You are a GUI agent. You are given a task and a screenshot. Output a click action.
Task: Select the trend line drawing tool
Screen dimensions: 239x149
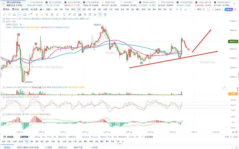(x=4, y=15)
